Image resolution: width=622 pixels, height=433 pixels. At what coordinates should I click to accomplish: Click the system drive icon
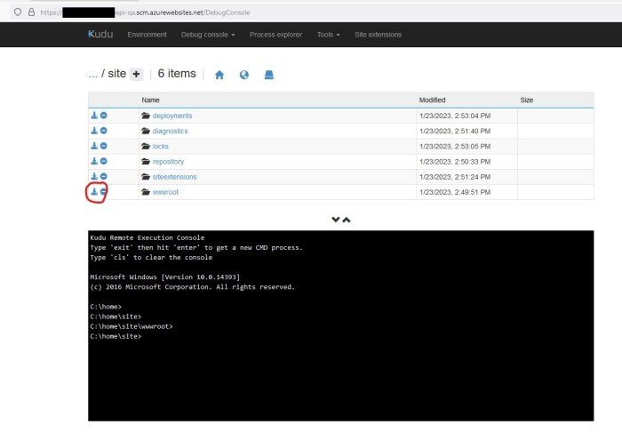coord(268,75)
